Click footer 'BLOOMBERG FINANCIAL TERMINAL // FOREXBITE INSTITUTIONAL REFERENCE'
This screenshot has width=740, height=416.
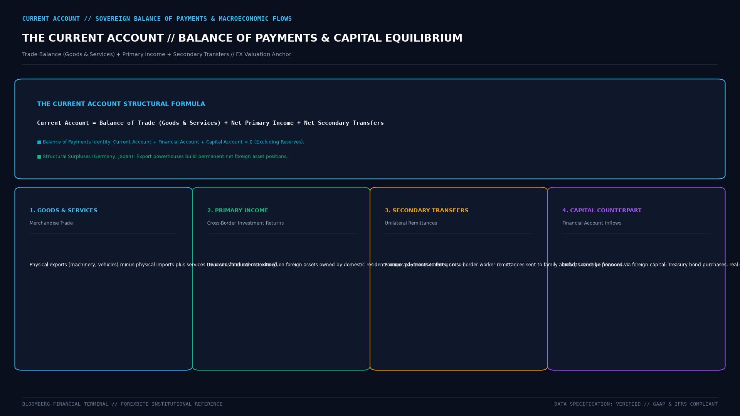point(122,404)
